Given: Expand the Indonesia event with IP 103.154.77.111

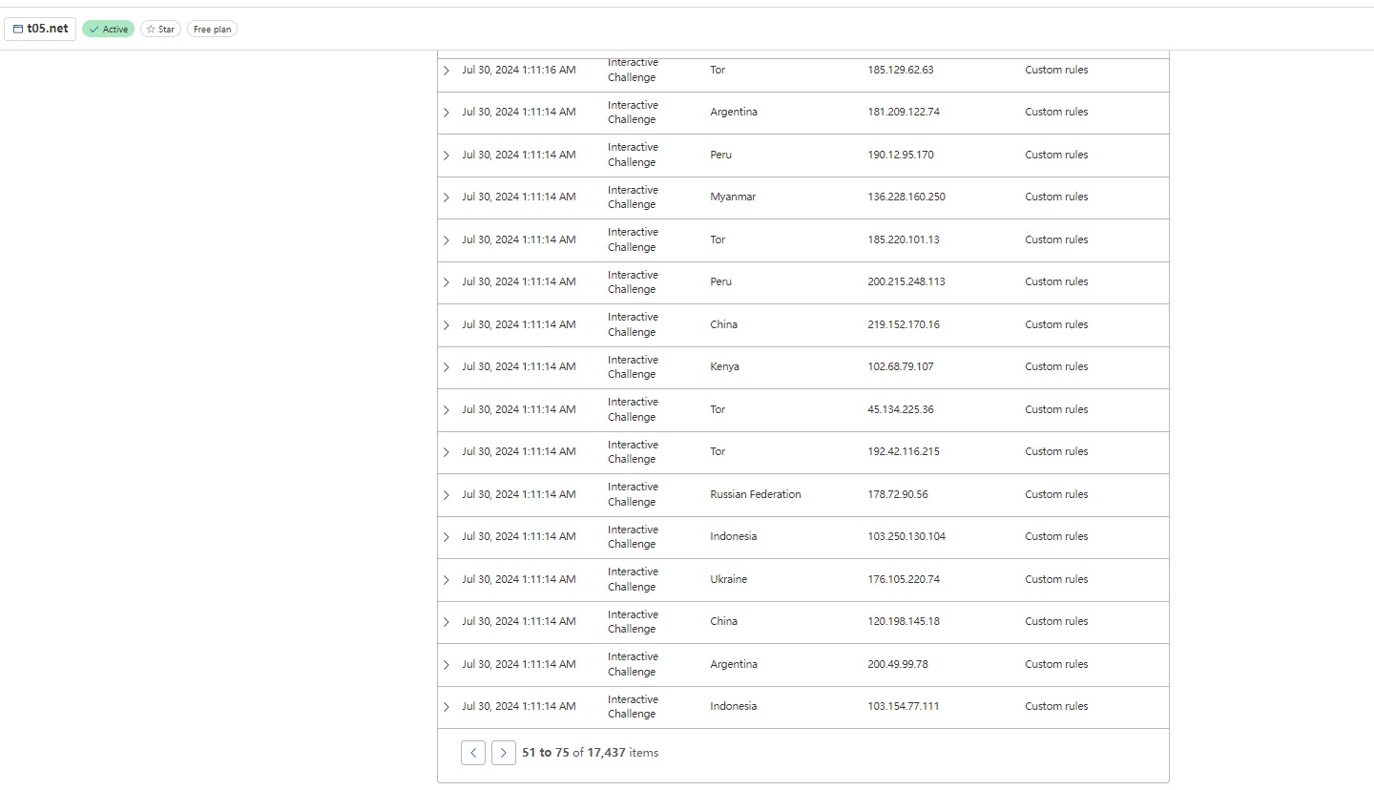Looking at the screenshot, I should (x=446, y=707).
